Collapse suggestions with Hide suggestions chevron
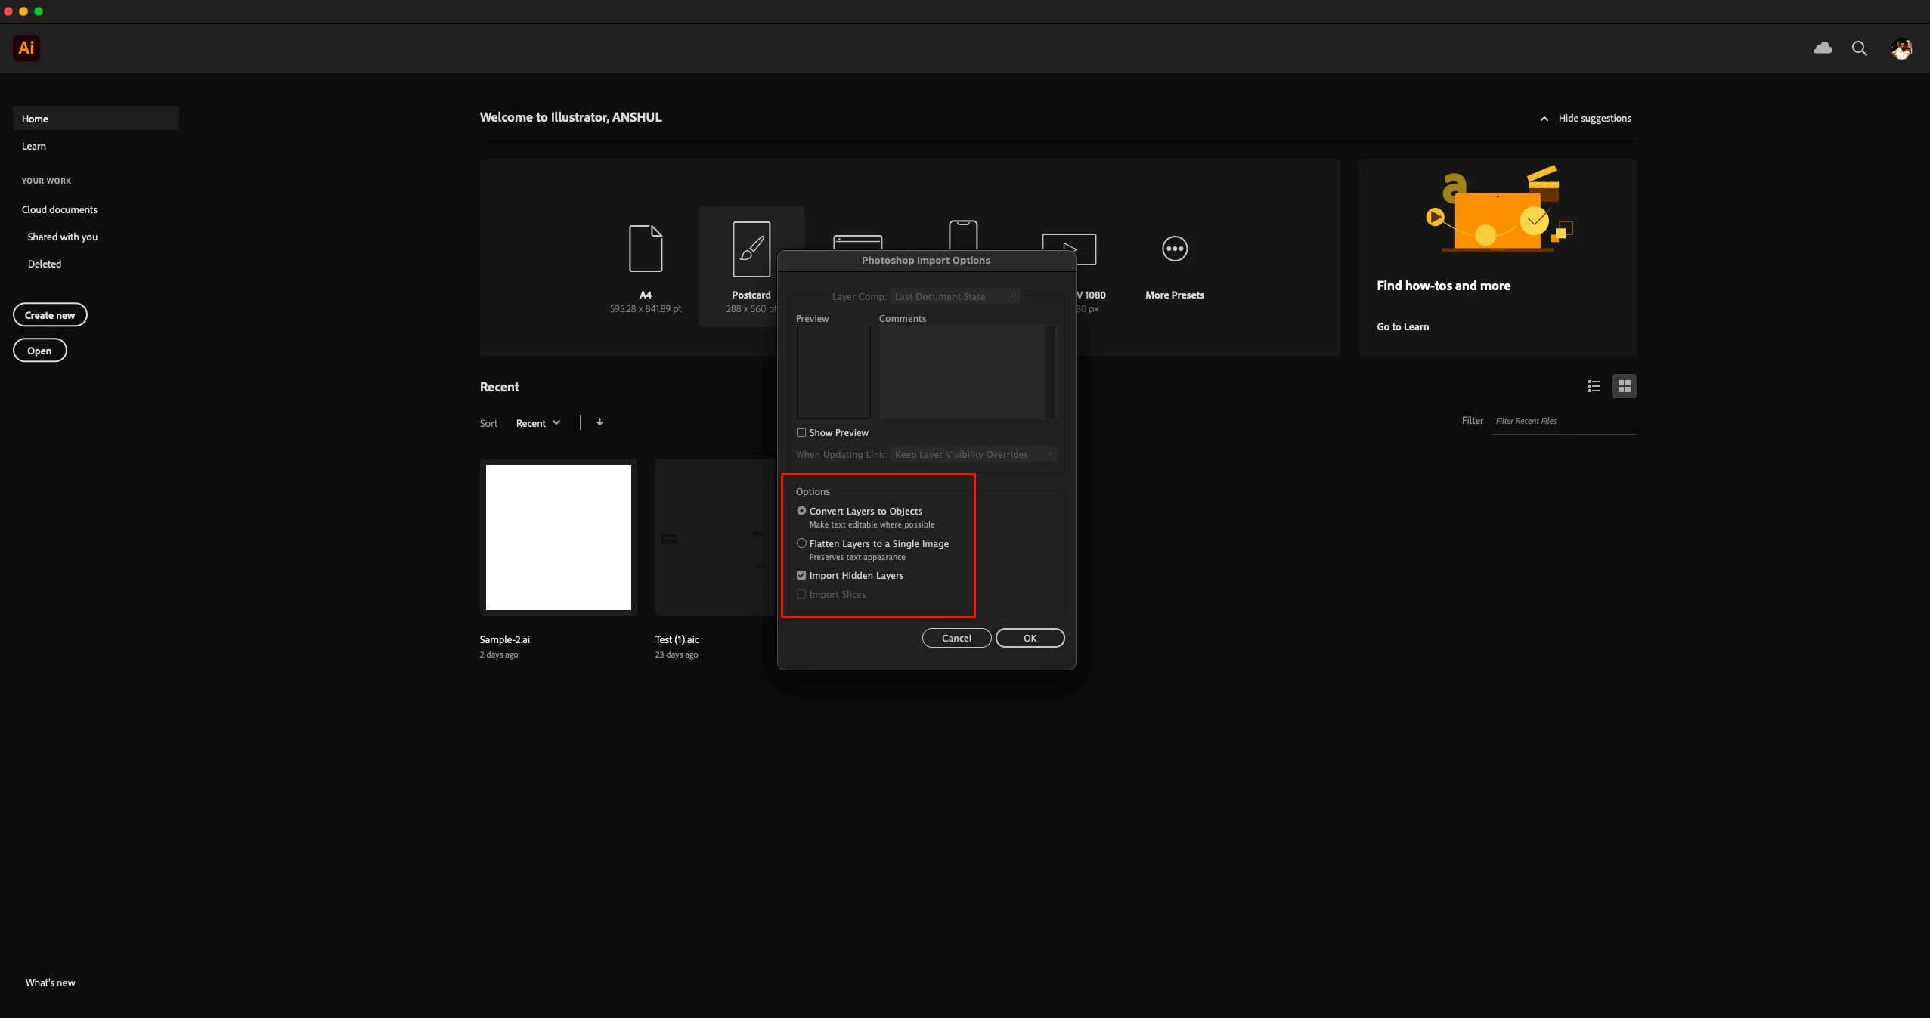1930x1018 pixels. tap(1544, 119)
